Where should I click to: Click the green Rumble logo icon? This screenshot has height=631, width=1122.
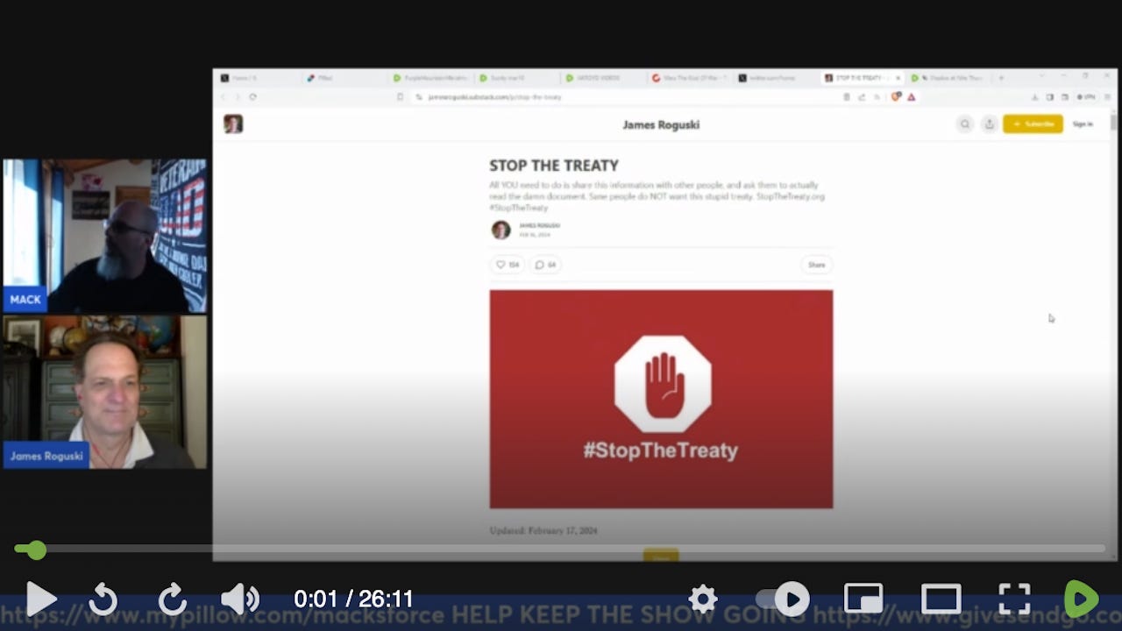click(x=1081, y=599)
